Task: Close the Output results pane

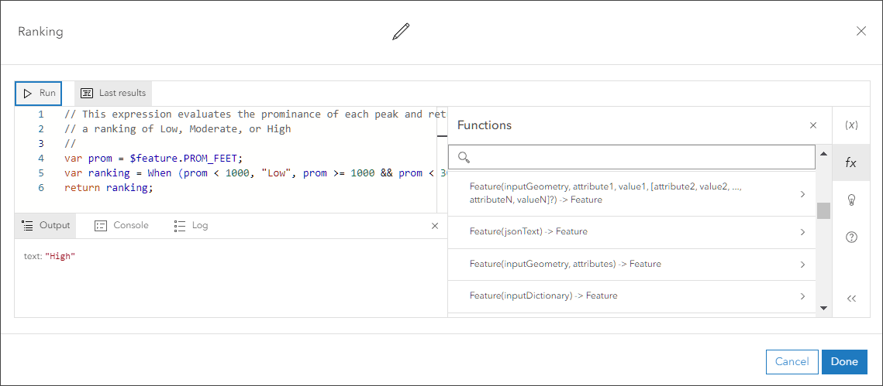Action: click(x=435, y=226)
